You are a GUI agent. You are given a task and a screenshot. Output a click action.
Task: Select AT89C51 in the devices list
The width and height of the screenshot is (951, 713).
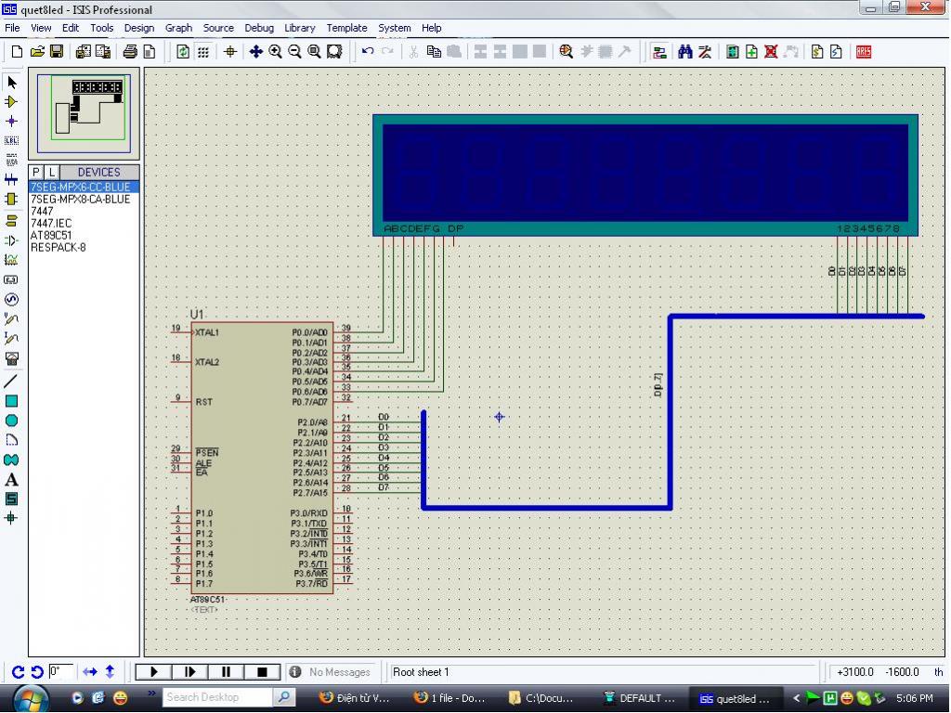point(51,235)
